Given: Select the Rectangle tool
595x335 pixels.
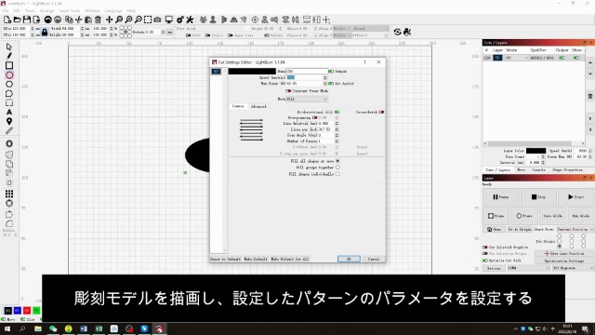Looking at the screenshot, I should point(9,65).
